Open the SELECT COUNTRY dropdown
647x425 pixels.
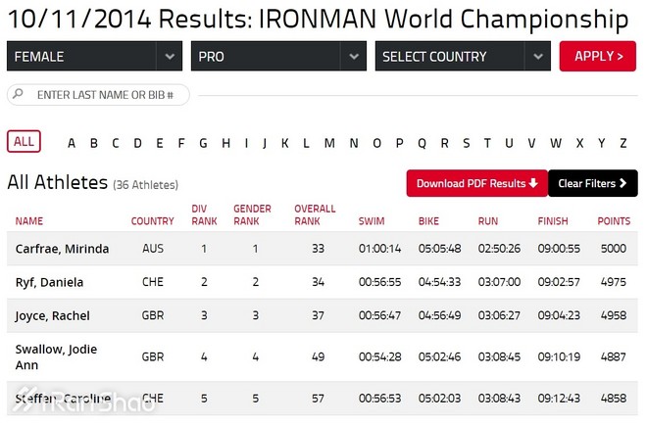point(463,57)
